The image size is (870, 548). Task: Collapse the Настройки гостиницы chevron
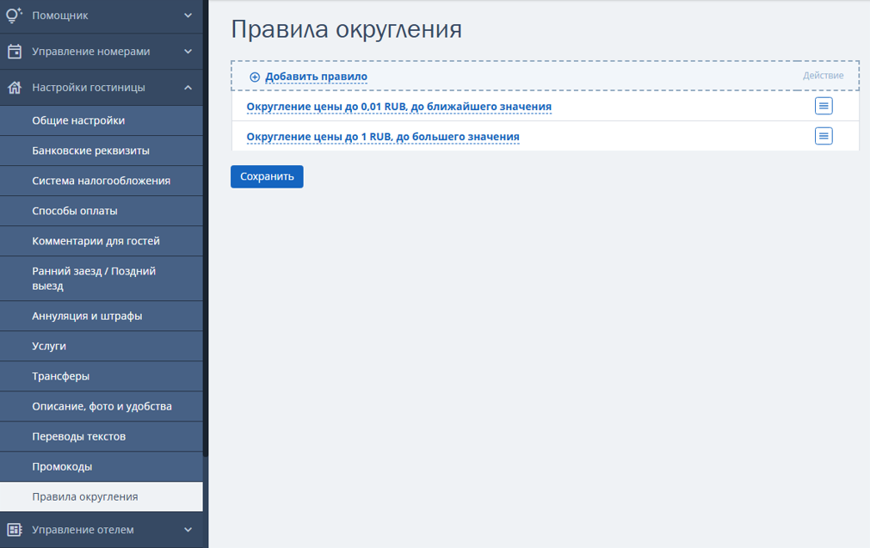[x=188, y=88]
